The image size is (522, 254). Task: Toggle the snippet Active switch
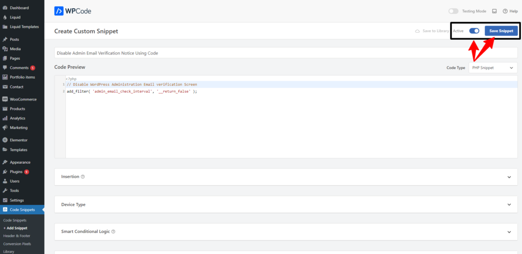coord(474,31)
